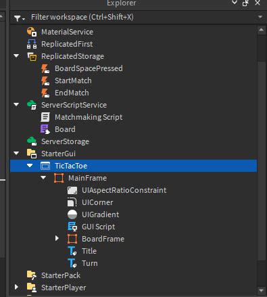This screenshot has width=267, height=297.
Task: Click the StarterGui folder icon
Action: pos(32,154)
